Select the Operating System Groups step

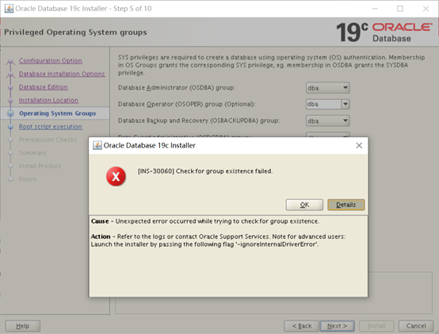coord(57,113)
